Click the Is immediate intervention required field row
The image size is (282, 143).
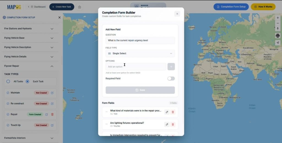click(x=140, y=135)
